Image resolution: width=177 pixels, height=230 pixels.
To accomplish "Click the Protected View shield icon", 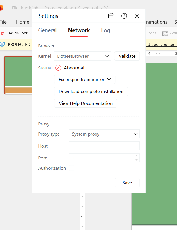I will (x=2, y=44).
